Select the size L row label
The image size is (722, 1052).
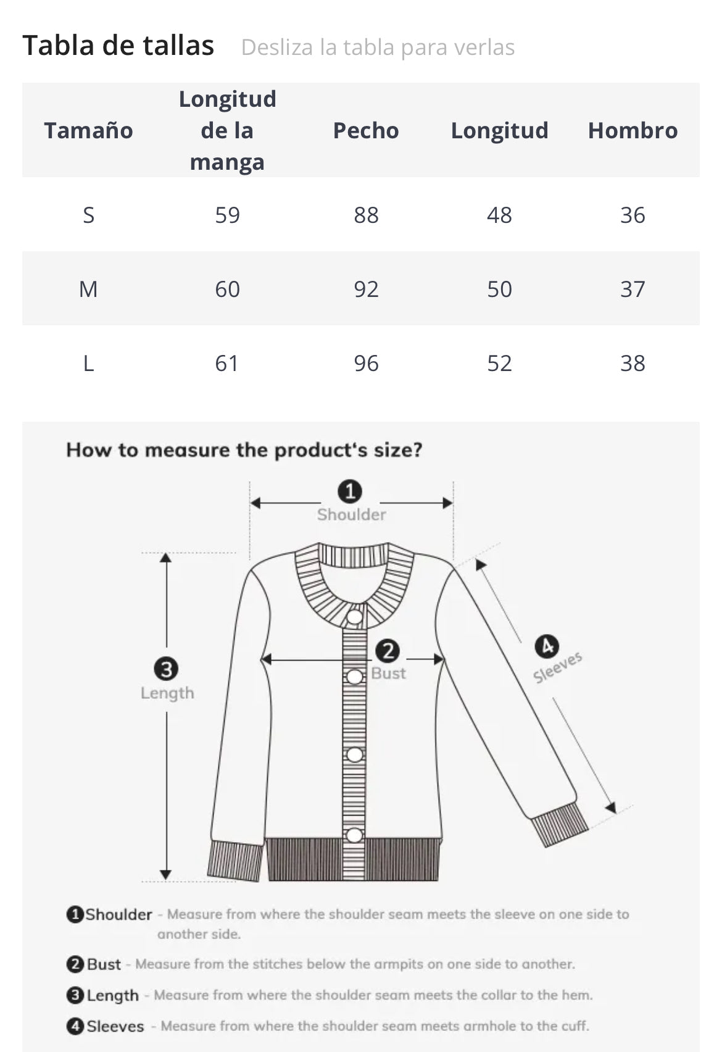[x=88, y=363]
